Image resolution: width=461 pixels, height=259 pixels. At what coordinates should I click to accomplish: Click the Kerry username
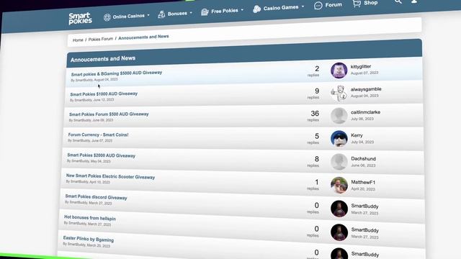(357, 135)
